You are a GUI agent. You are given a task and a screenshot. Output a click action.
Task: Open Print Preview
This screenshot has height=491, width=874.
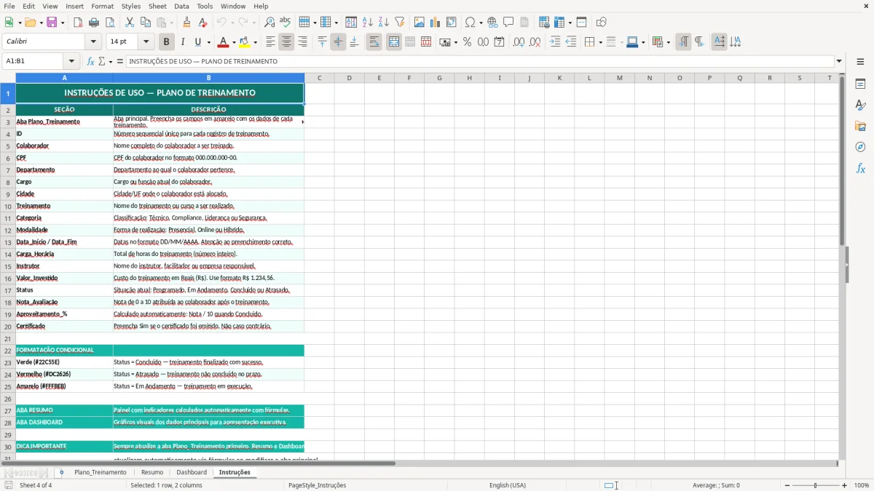pos(110,23)
